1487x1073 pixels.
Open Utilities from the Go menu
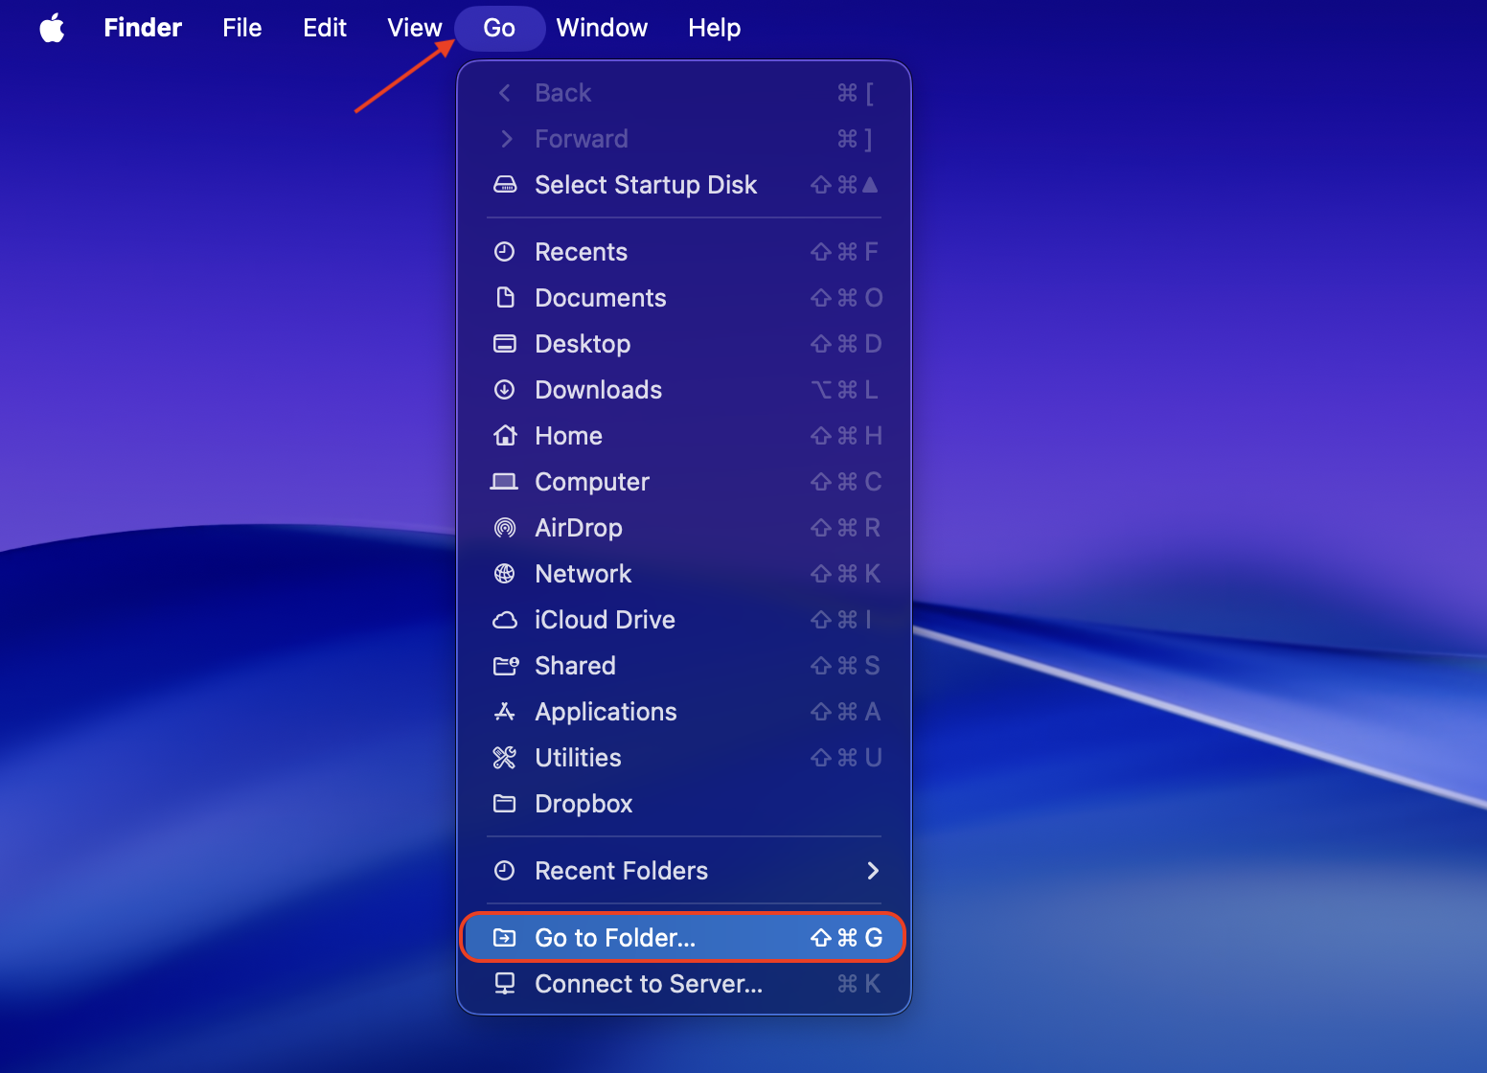pos(684,758)
